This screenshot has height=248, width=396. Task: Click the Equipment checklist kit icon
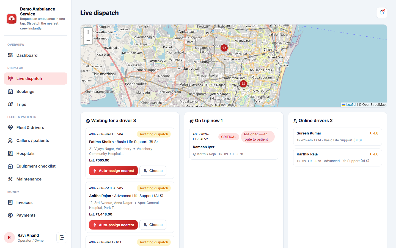(10, 166)
